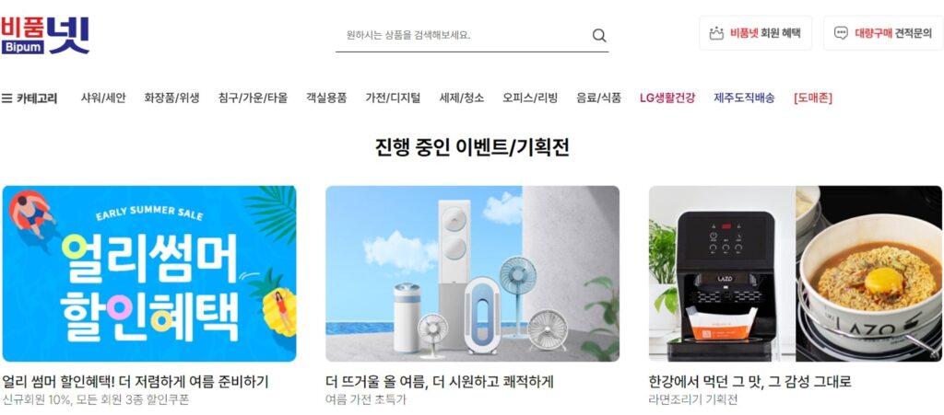Image resolution: width=944 pixels, height=415 pixels.
Task: Select the 화장품/위생 category
Action: tap(171, 98)
